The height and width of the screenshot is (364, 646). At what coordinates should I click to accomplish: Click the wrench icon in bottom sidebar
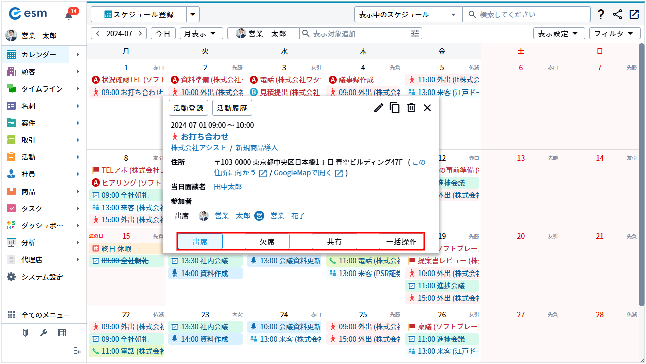[x=44, y=333]
